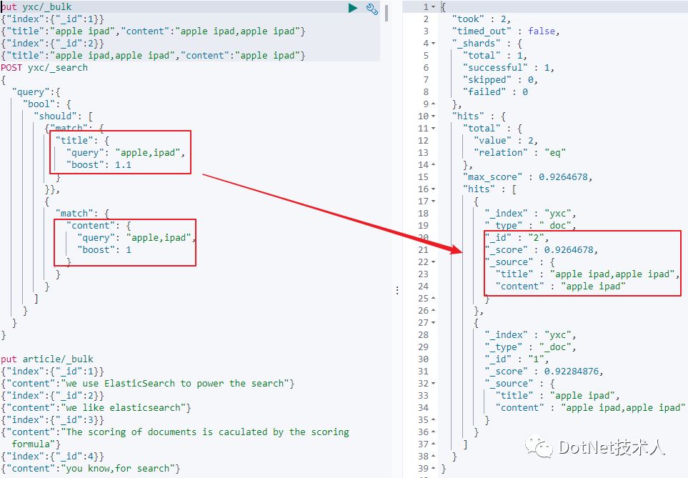Open the wrench actions menu
The width and height of the screenshot is (688, 478).
click(372, 9)
